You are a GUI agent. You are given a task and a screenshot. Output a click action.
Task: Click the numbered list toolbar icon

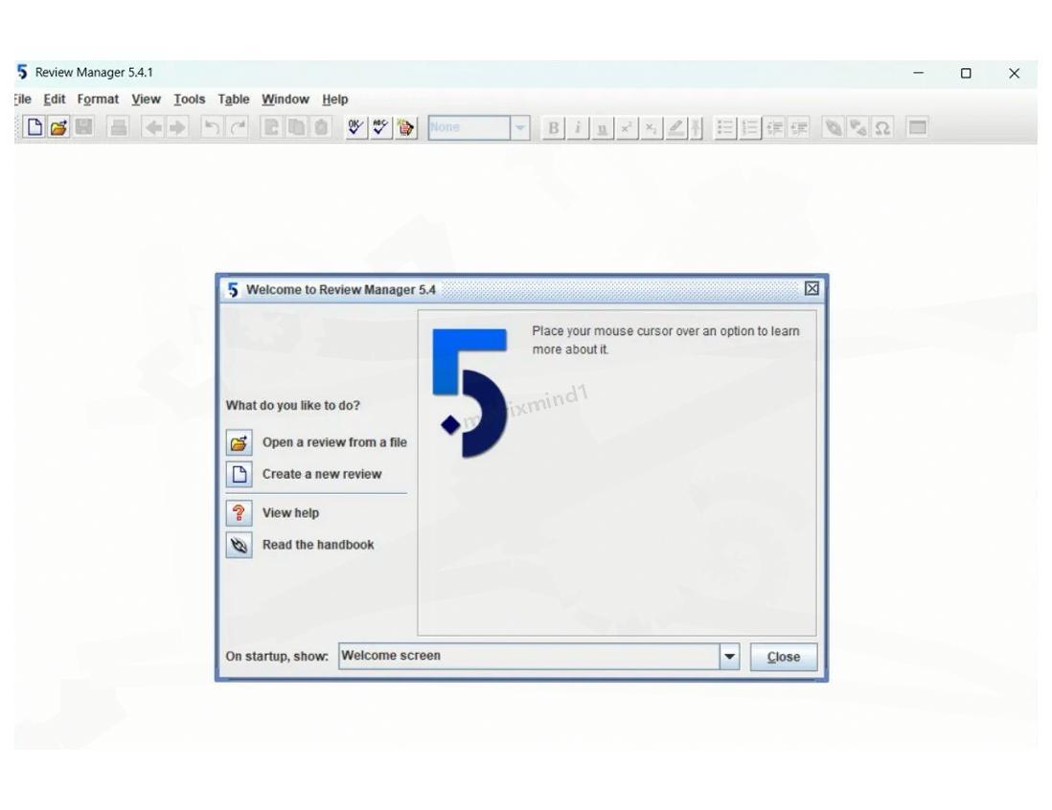coord(750,128)
